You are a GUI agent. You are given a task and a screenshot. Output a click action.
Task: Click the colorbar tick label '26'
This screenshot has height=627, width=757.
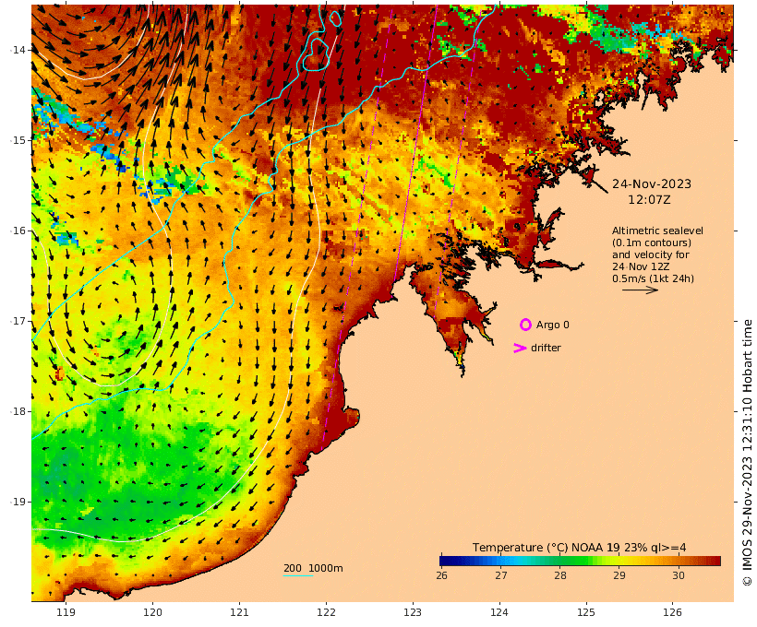pyautogui.click(x=441, y=575)
